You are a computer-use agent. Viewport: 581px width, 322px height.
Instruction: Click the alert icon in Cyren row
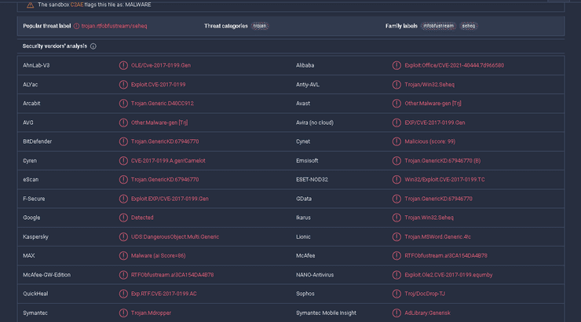[123, 161]
